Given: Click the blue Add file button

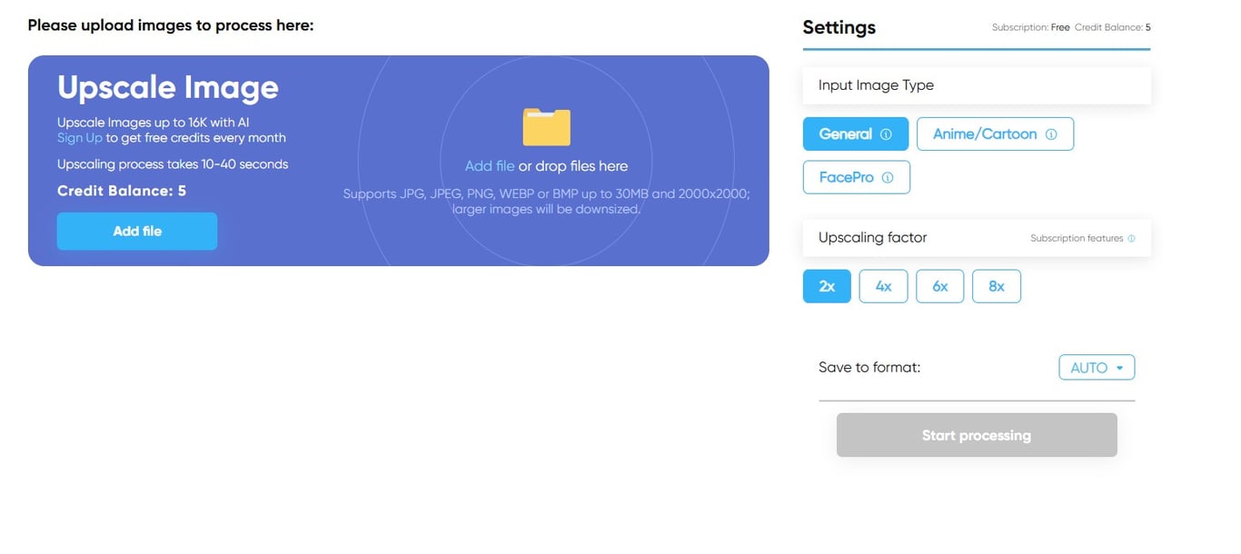Looking at the screenshot, I should click(x=137, y=232).
